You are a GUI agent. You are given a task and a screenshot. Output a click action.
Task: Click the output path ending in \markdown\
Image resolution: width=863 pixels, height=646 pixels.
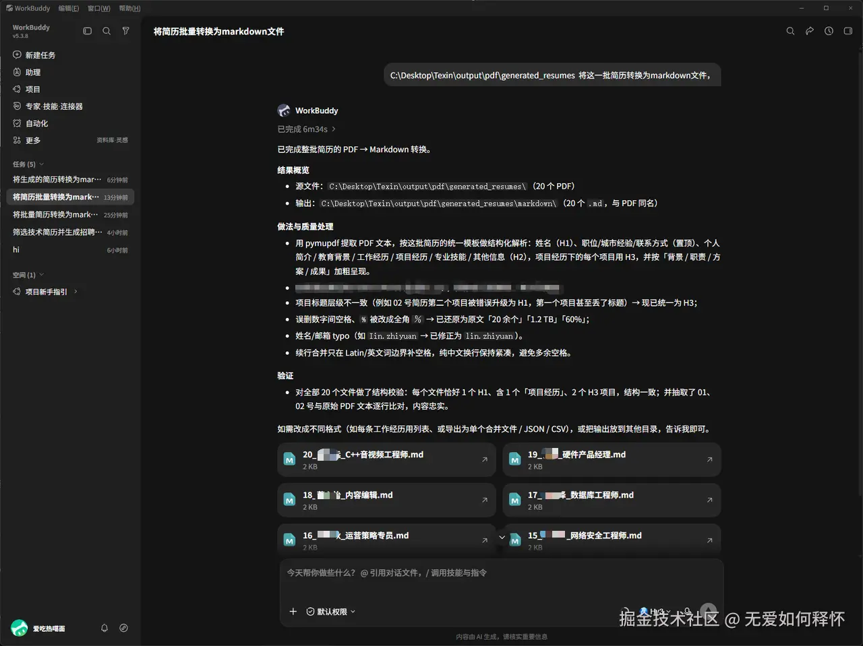pos(439,203)
